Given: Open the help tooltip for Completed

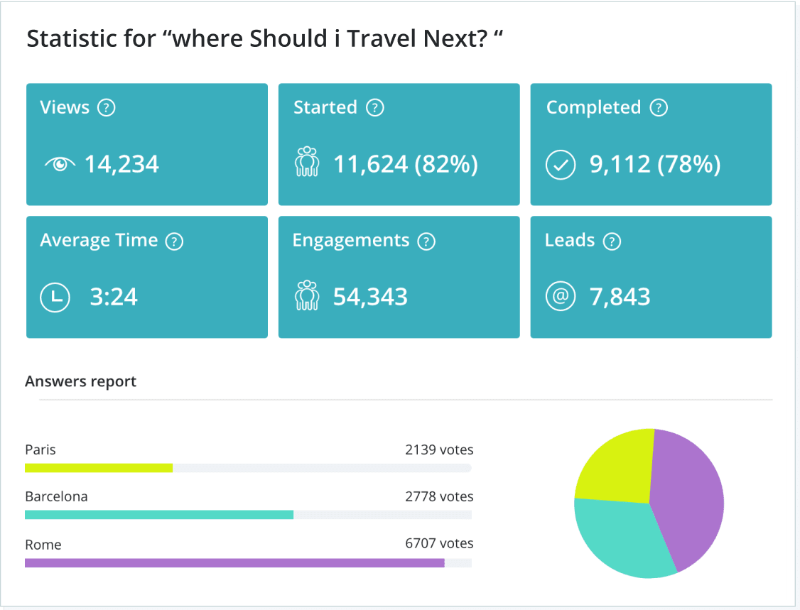Looking at the screenshot, I should click(659, 108).
